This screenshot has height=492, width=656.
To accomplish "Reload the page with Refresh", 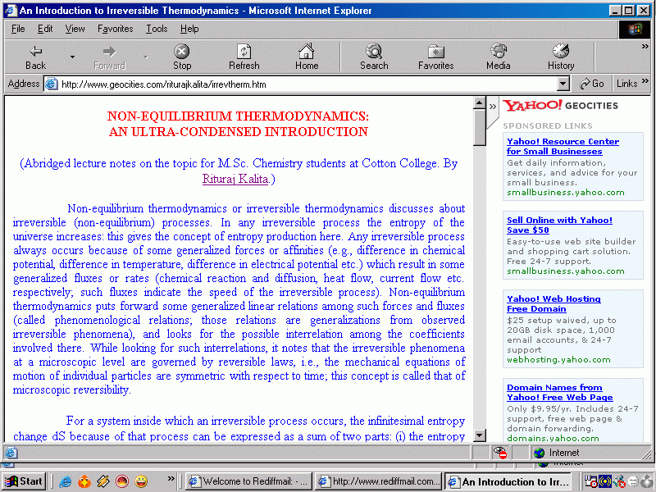I will tap(244, 57).
